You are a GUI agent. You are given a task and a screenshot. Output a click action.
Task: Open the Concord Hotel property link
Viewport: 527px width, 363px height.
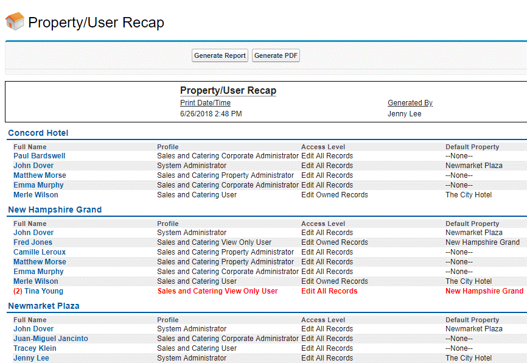(38, 133)
